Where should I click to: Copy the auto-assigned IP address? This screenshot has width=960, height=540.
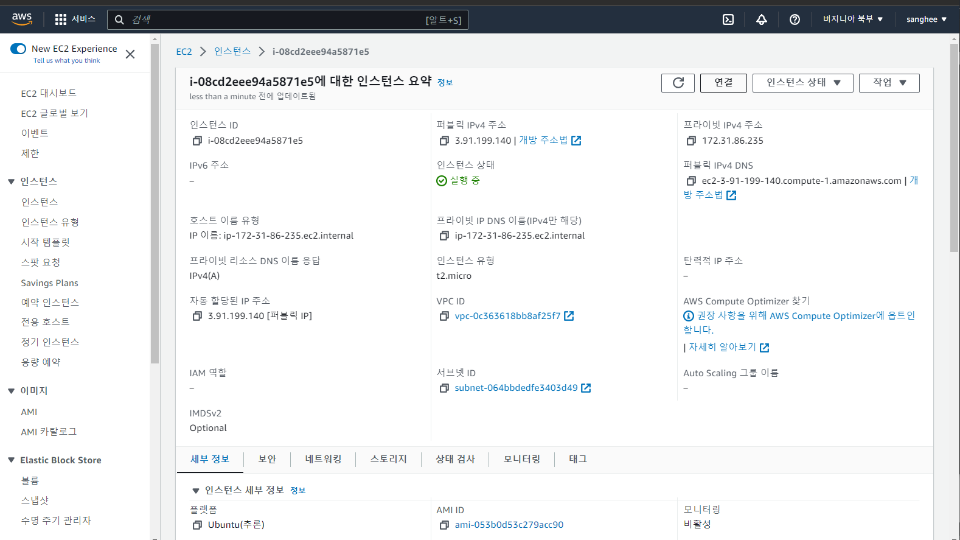197,316
